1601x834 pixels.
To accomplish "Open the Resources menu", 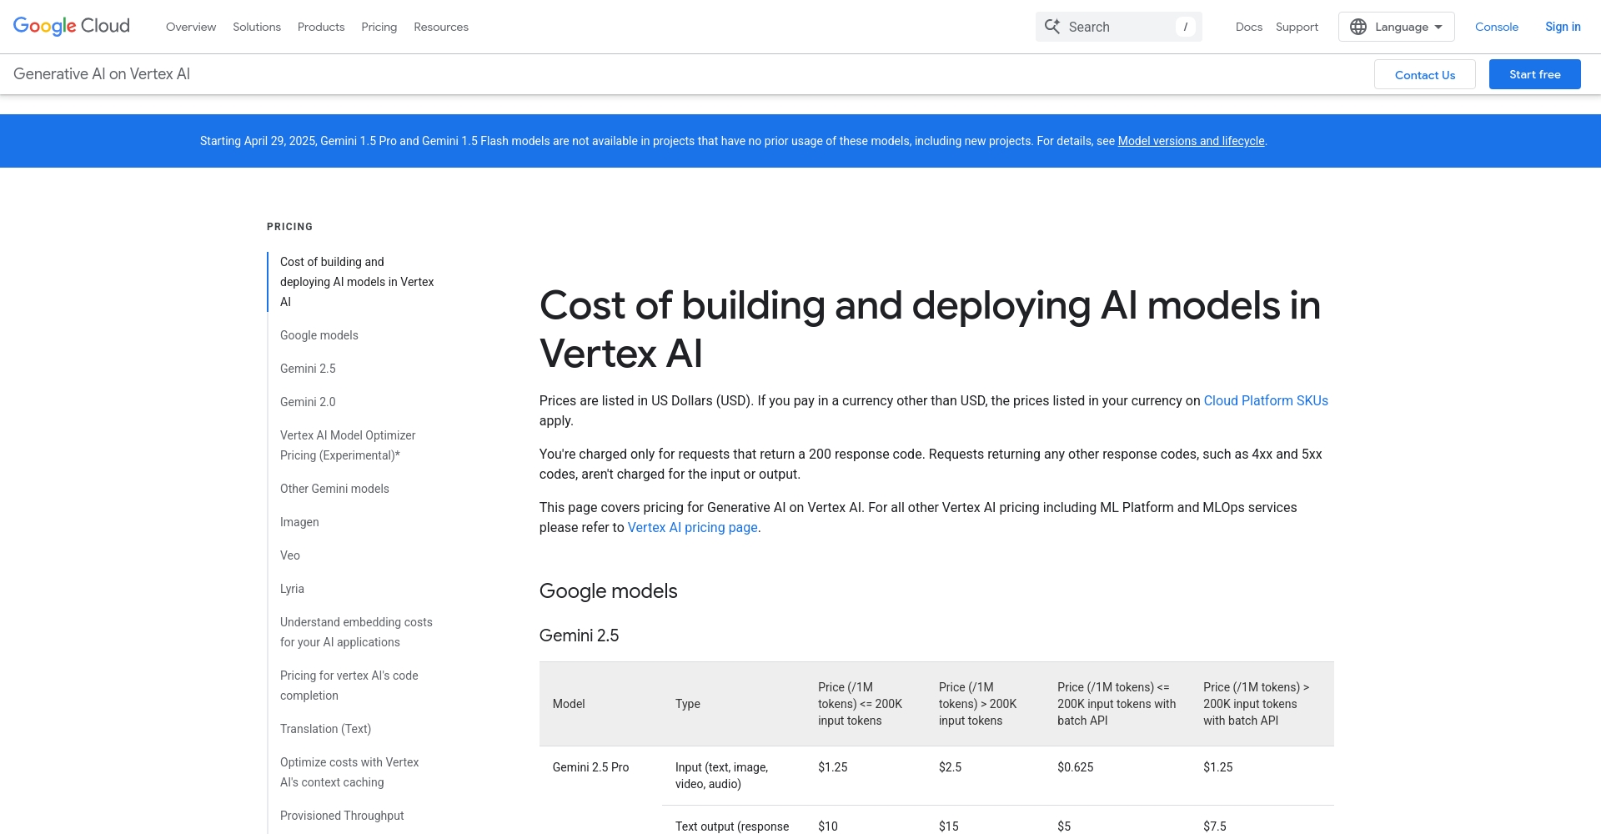I will click(441, 27).
